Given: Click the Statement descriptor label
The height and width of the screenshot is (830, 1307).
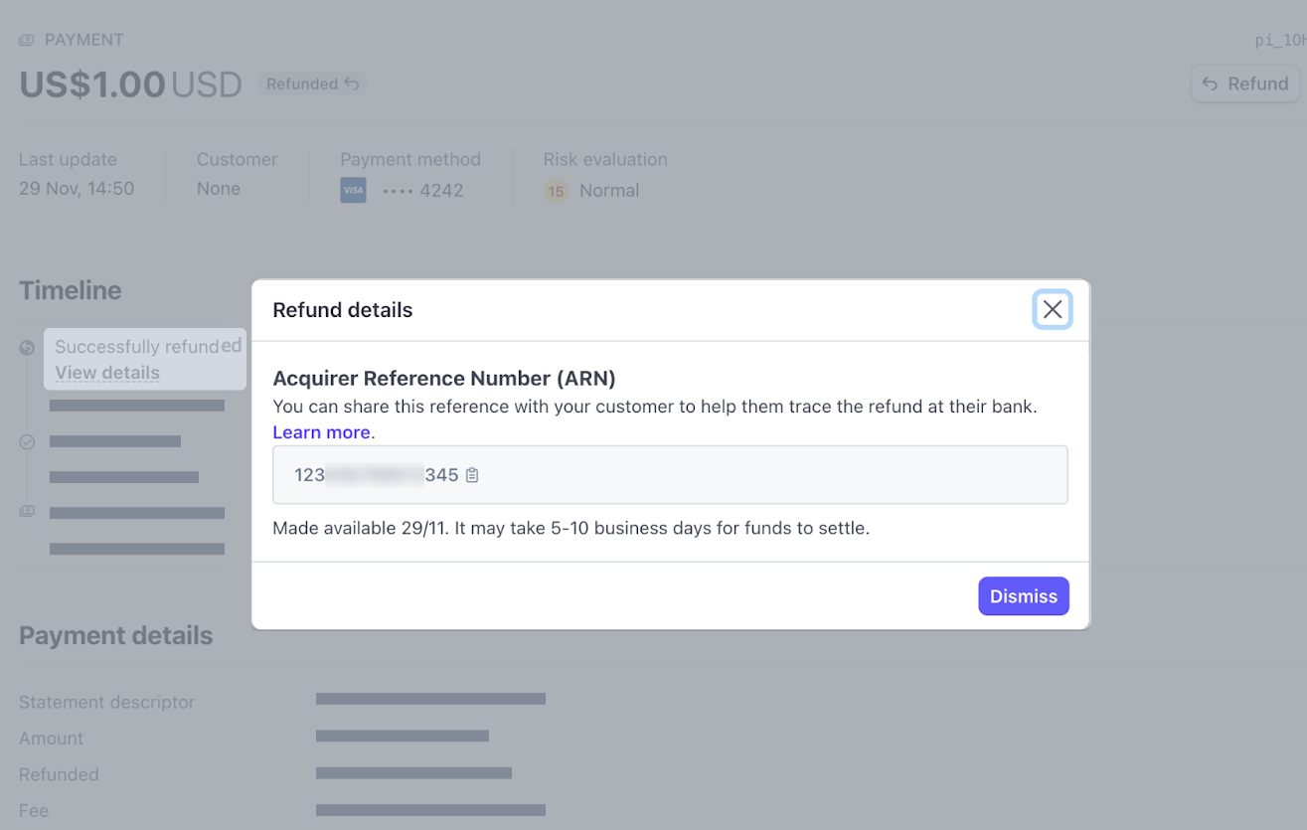Looking at the screenshot, I should (x=106, y=702).
